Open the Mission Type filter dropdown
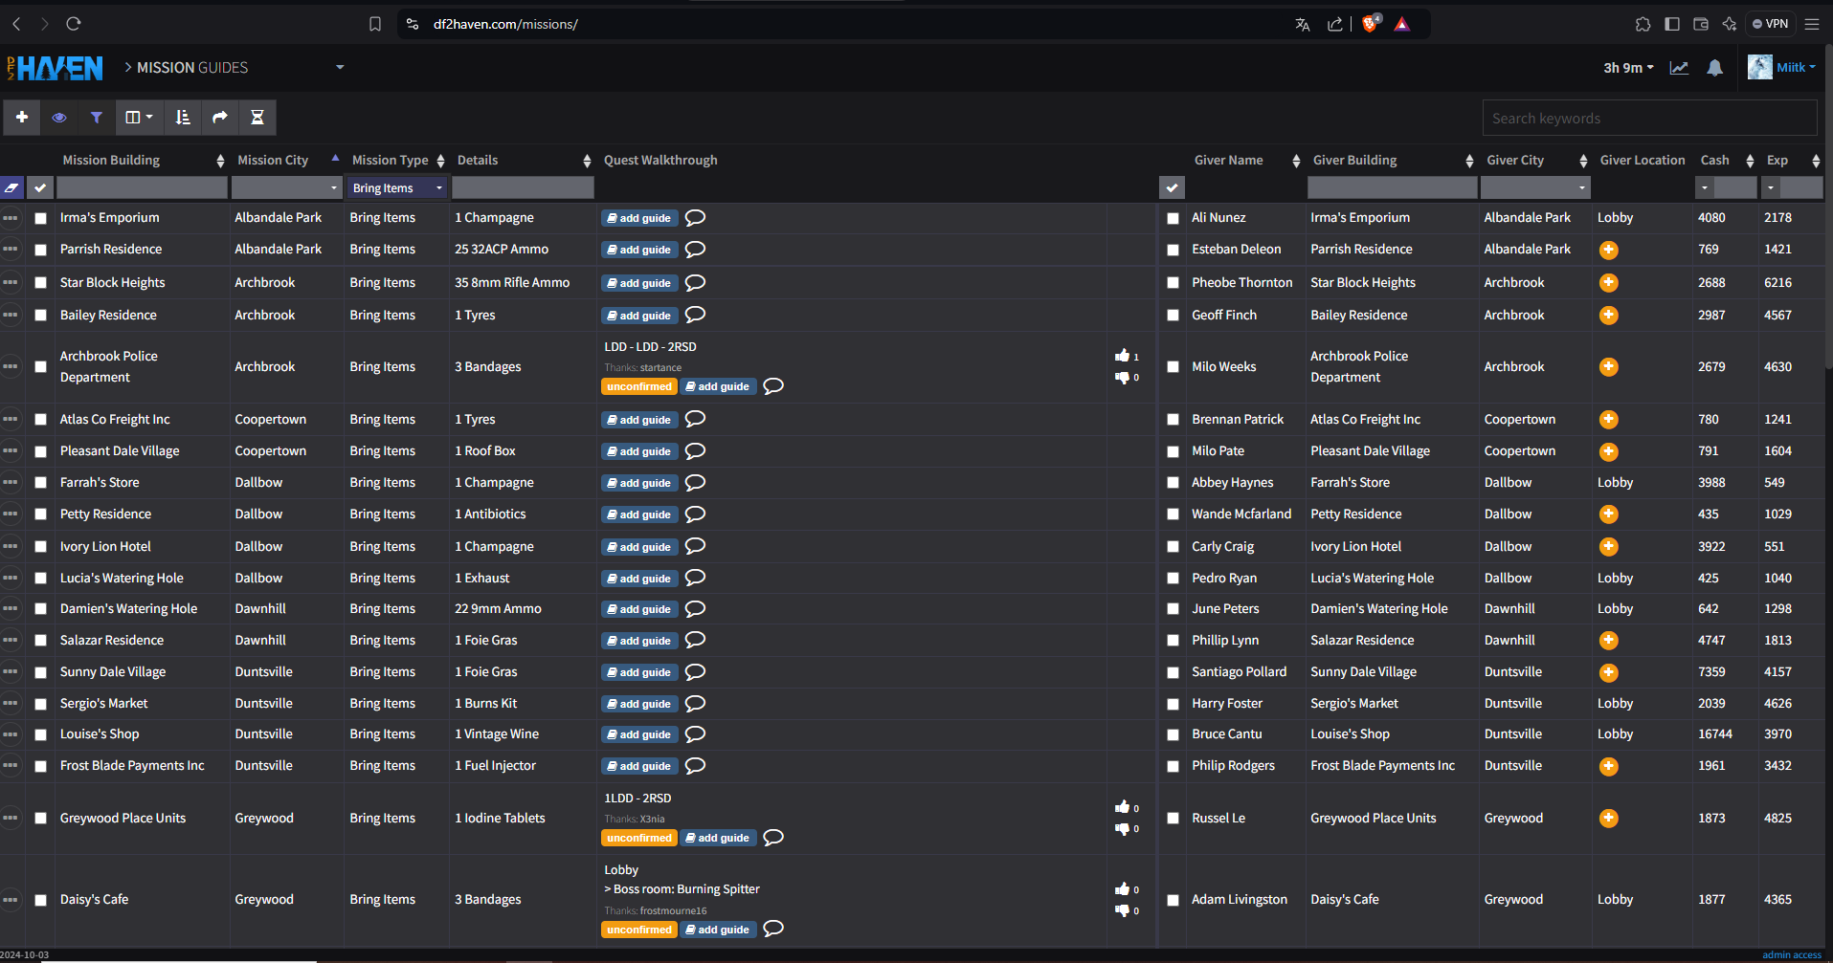This screenshot has width=1833, height=963. click(x=397, y=188)
